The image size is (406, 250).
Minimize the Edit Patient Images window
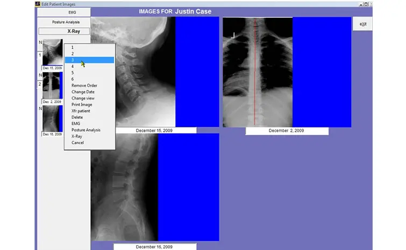(361, 4)
